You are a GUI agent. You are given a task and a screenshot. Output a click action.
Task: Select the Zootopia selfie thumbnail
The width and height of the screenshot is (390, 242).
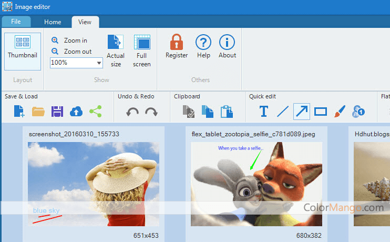(256, 184)
